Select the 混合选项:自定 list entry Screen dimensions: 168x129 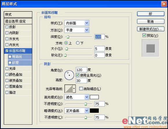point(18,21)
